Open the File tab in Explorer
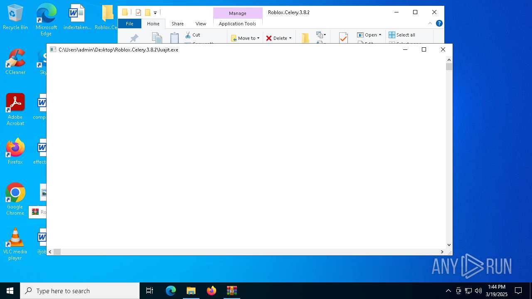This screenshot has height=299, width=532. tap(130, 24)
